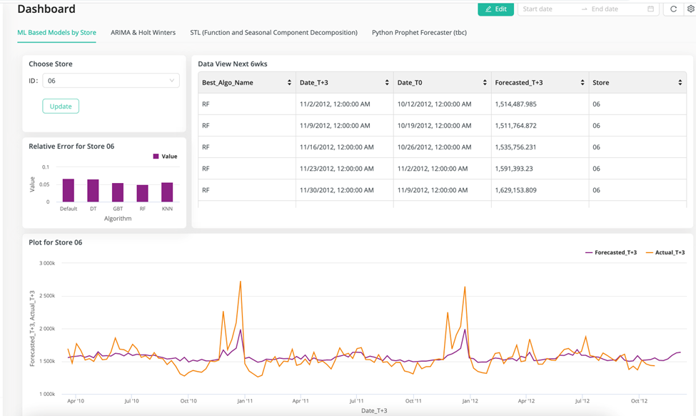
Task: Sort by Store column arrows
Action: coord(680,83)
